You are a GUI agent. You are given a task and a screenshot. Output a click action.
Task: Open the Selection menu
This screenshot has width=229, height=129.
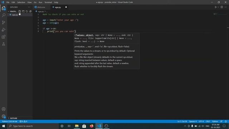(x=21, y=2)
